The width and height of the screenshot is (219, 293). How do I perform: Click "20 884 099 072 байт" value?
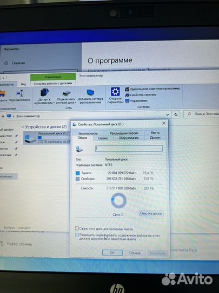(x=122, y=173)
